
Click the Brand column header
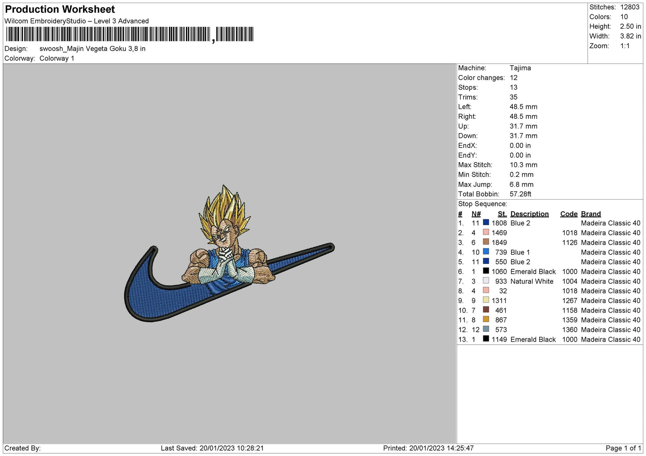(591, 214)
